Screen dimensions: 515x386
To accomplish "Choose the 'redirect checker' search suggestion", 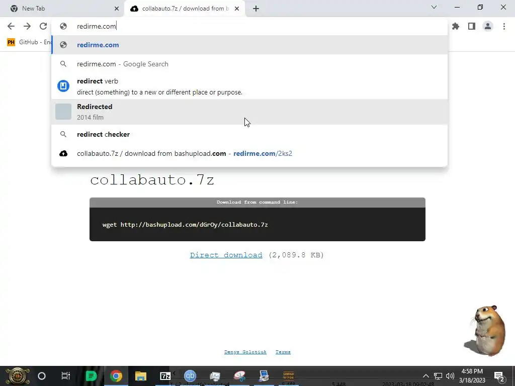I will coord(249,134).
